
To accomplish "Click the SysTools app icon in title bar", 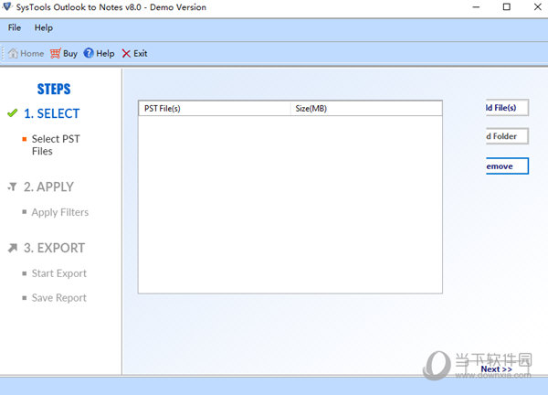I will (7, 6).
